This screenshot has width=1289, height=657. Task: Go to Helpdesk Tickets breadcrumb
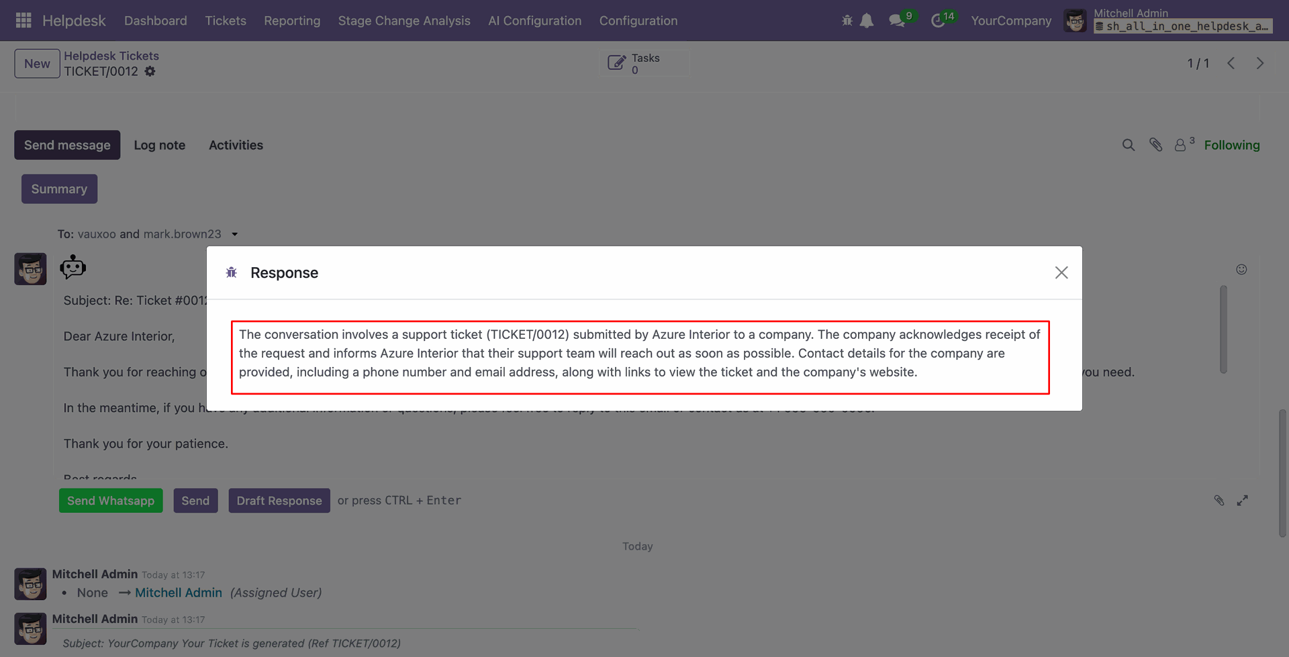[111, 56]
